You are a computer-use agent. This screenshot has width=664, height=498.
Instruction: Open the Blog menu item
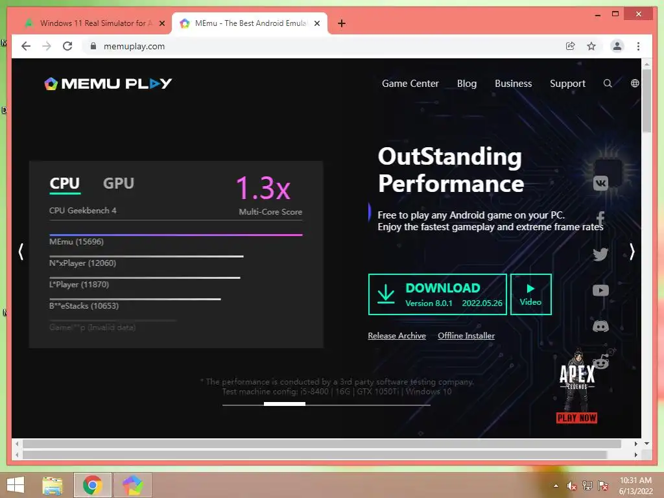(467, 84)
